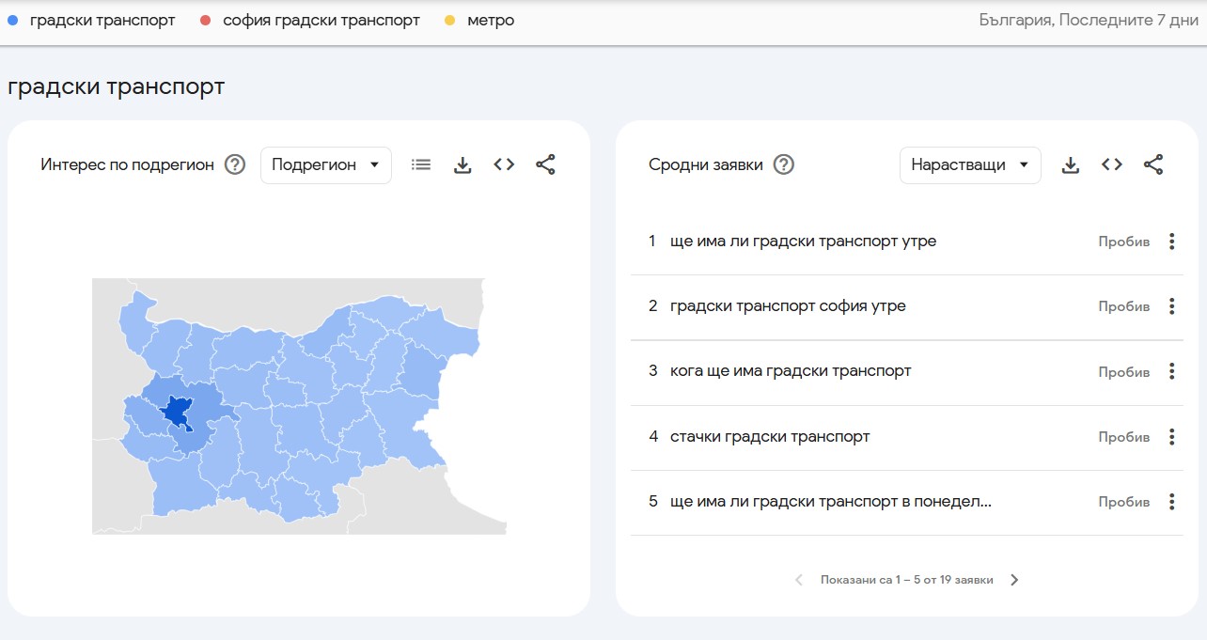
Task: Open embed code for the subregion map
Action: tap(504, 164)
